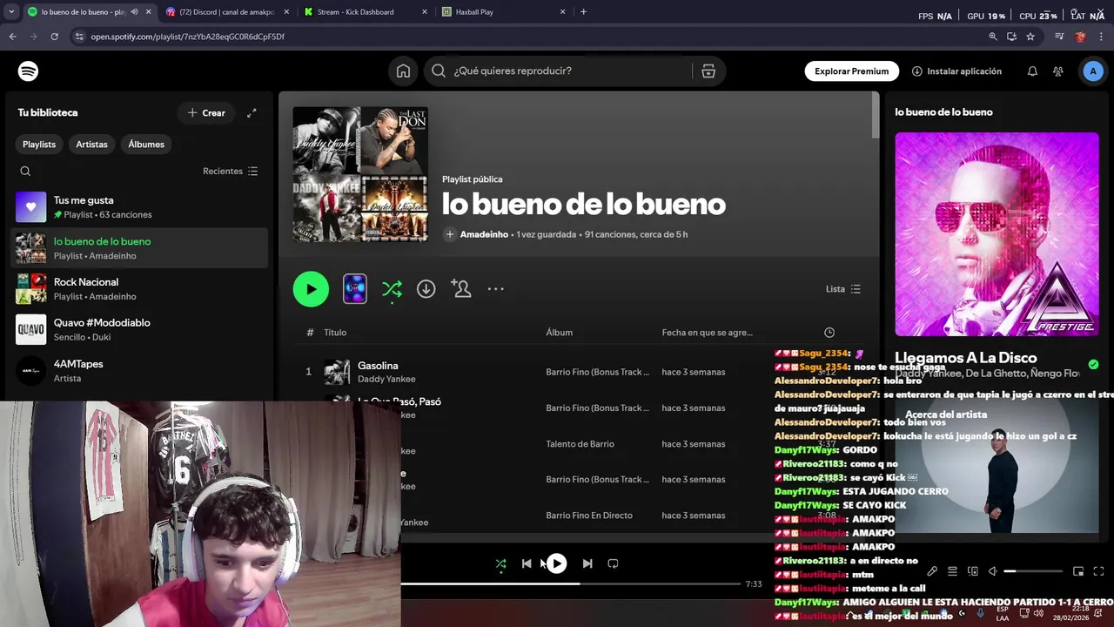The height and width of the screenshot is (627, 1114).
Task: Enter full screen player
Action: (x=1098, y=571)
